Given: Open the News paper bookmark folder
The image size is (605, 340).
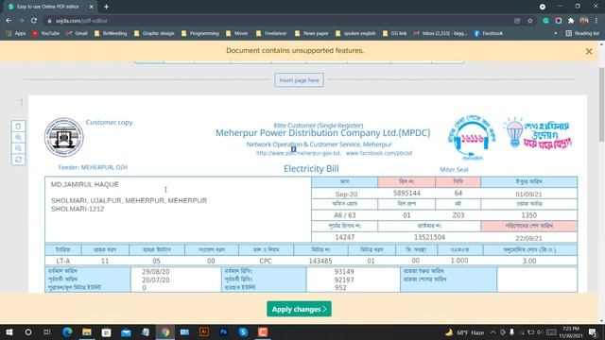Looking at the screenshot, I should click(x=311, y=34).
